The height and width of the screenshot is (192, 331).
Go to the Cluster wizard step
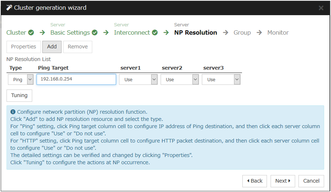click(x=16, y=32)
